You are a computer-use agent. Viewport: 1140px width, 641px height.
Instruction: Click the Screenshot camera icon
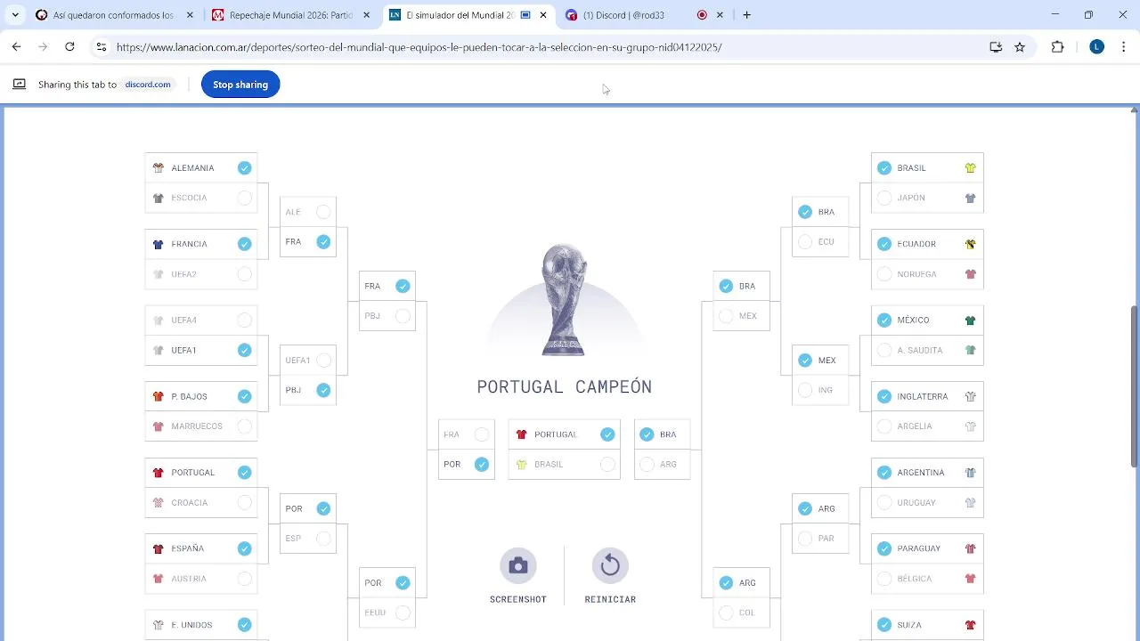click(517, 566)
